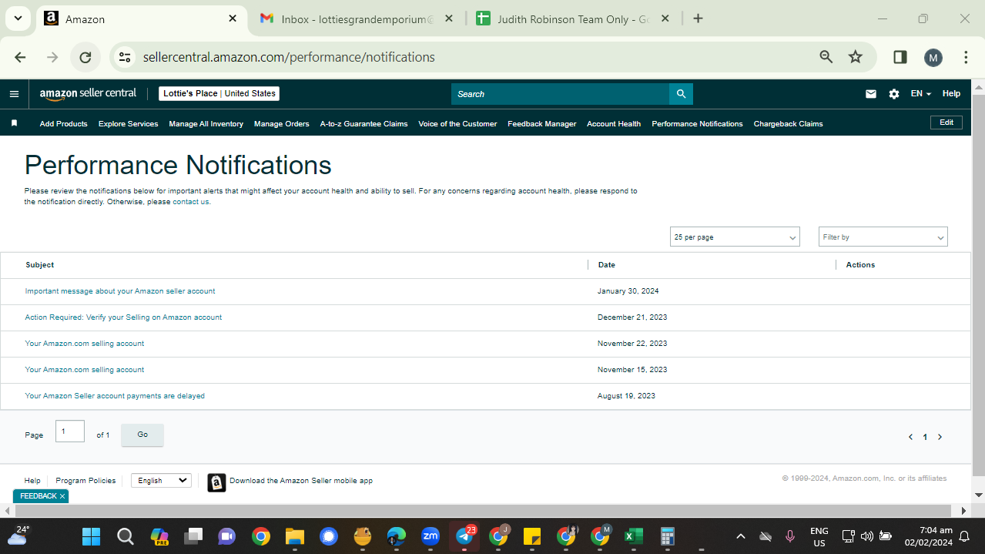Click the horizontal scrollbar at the bottom
This screenshot has width=985, height=554.
point(483,511)
